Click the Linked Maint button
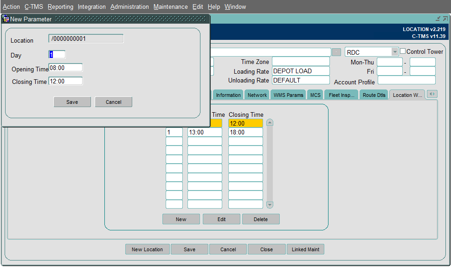 [305, 249]
